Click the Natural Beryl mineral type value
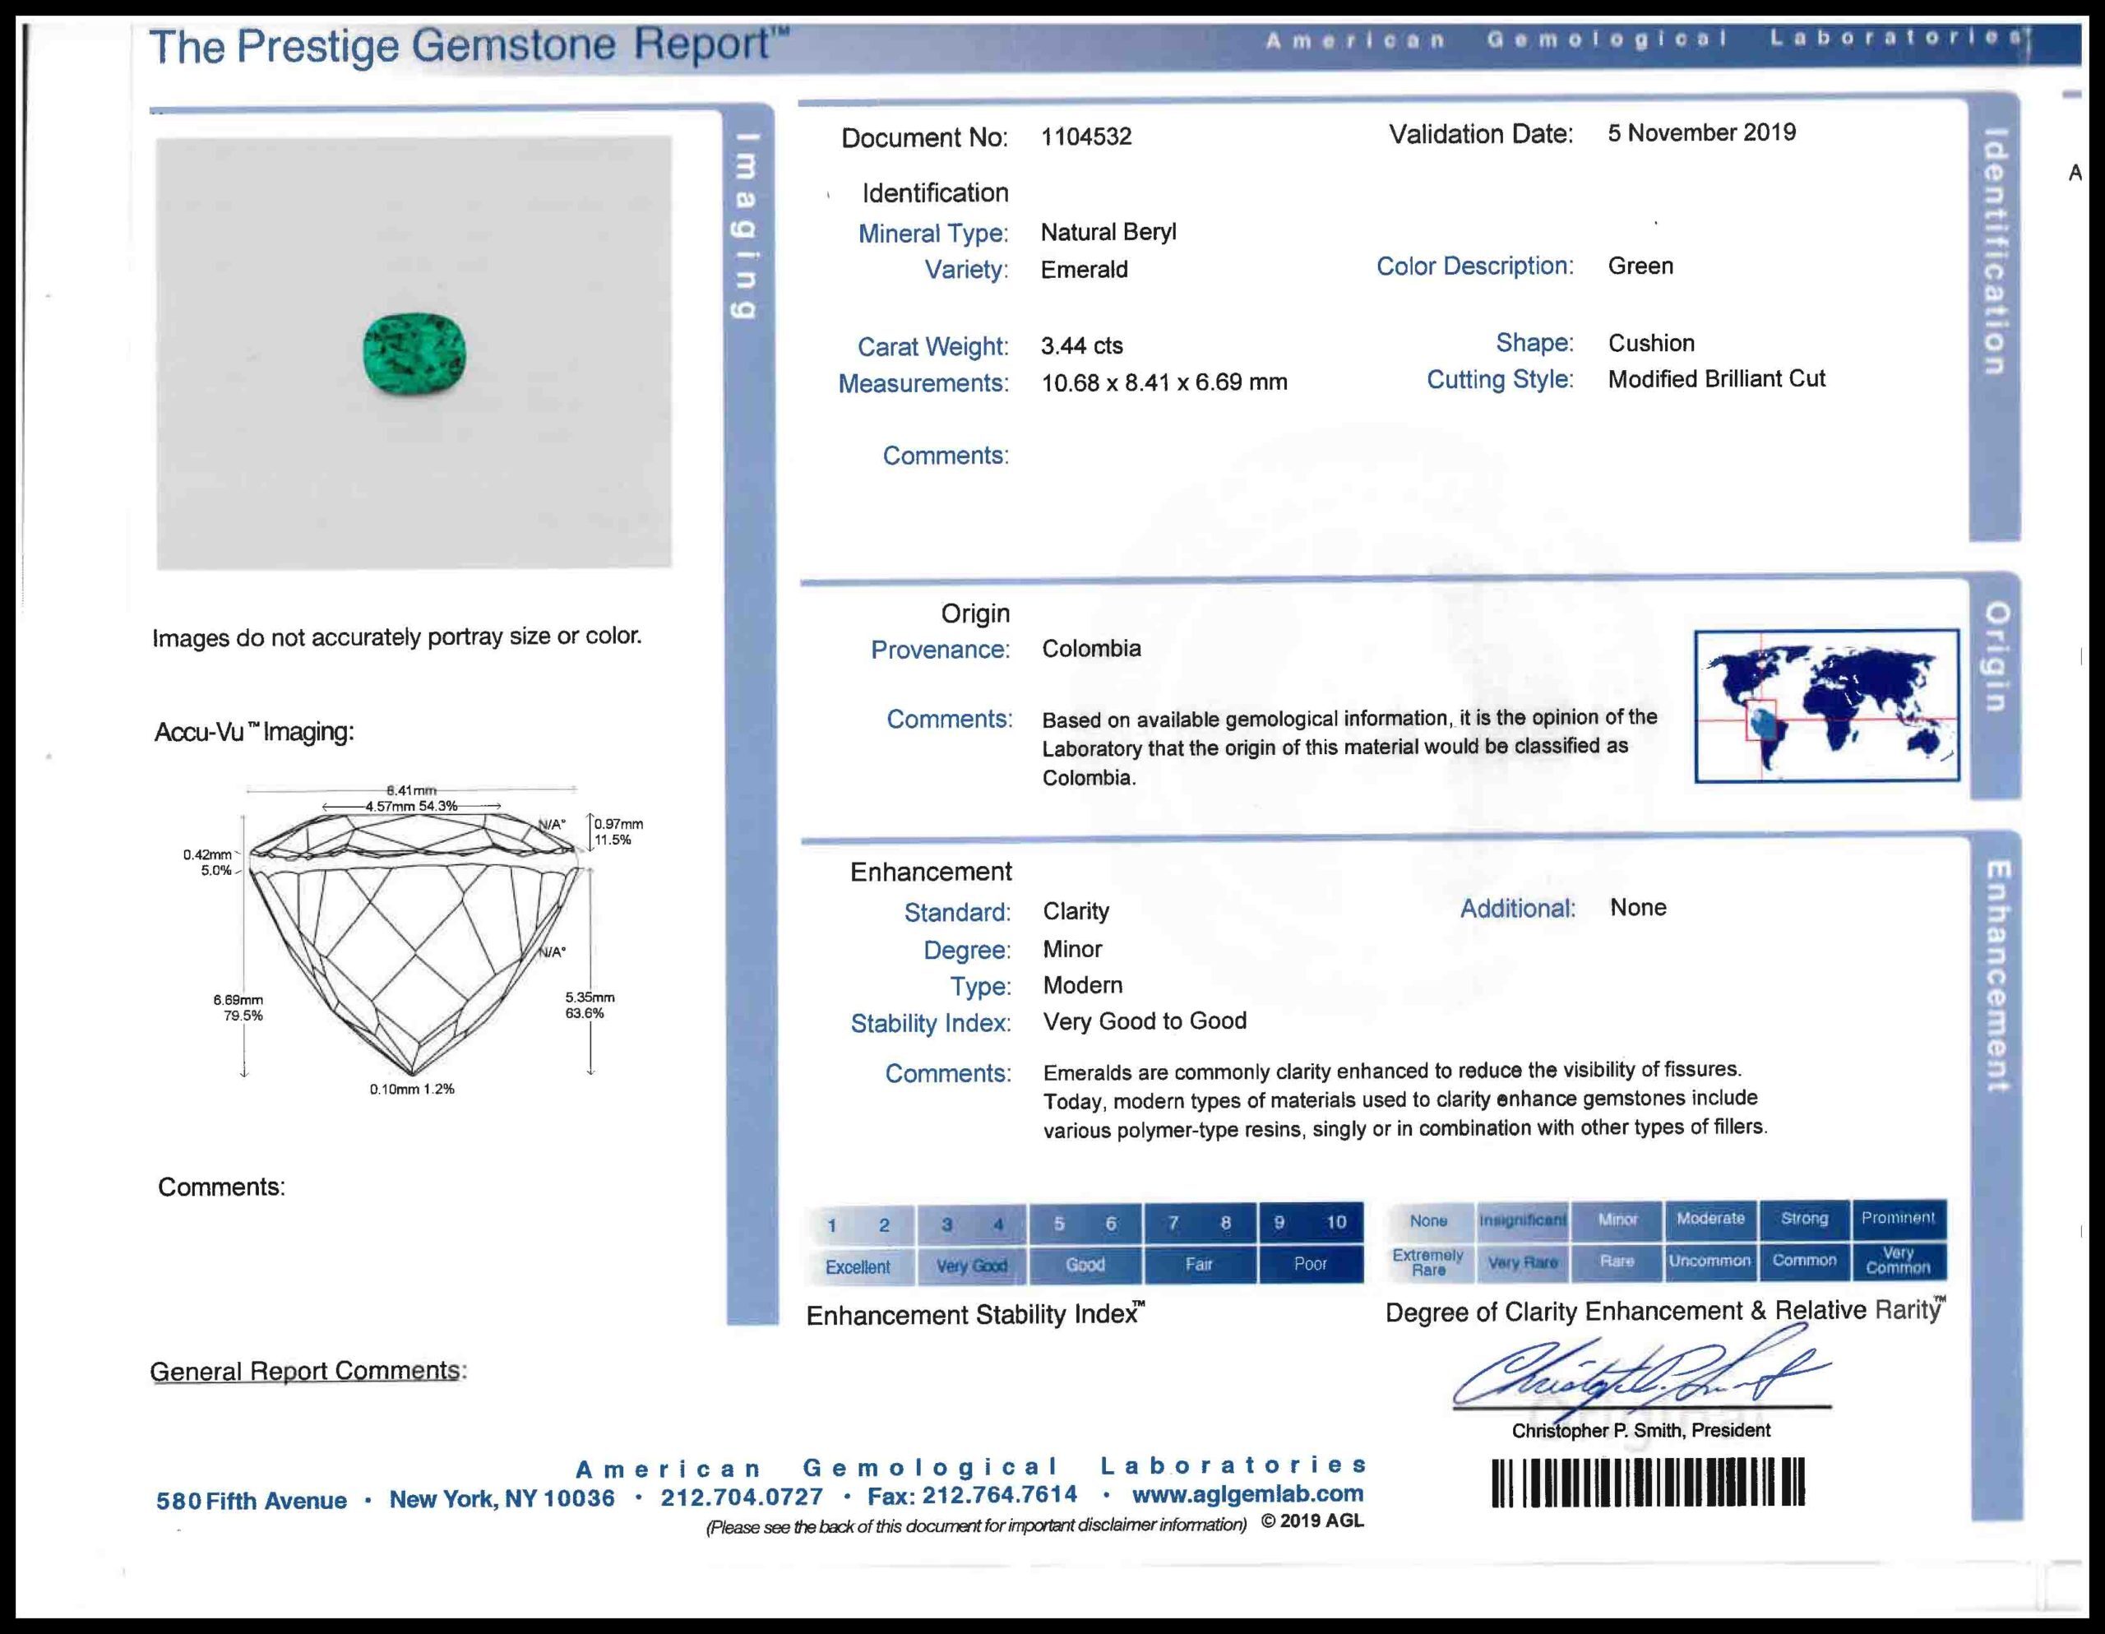This screenshot has width=2105, height=1634. pos(1108,233)
